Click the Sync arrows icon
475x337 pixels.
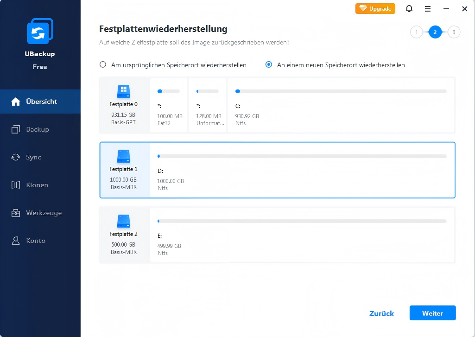[x=16, y=157]
